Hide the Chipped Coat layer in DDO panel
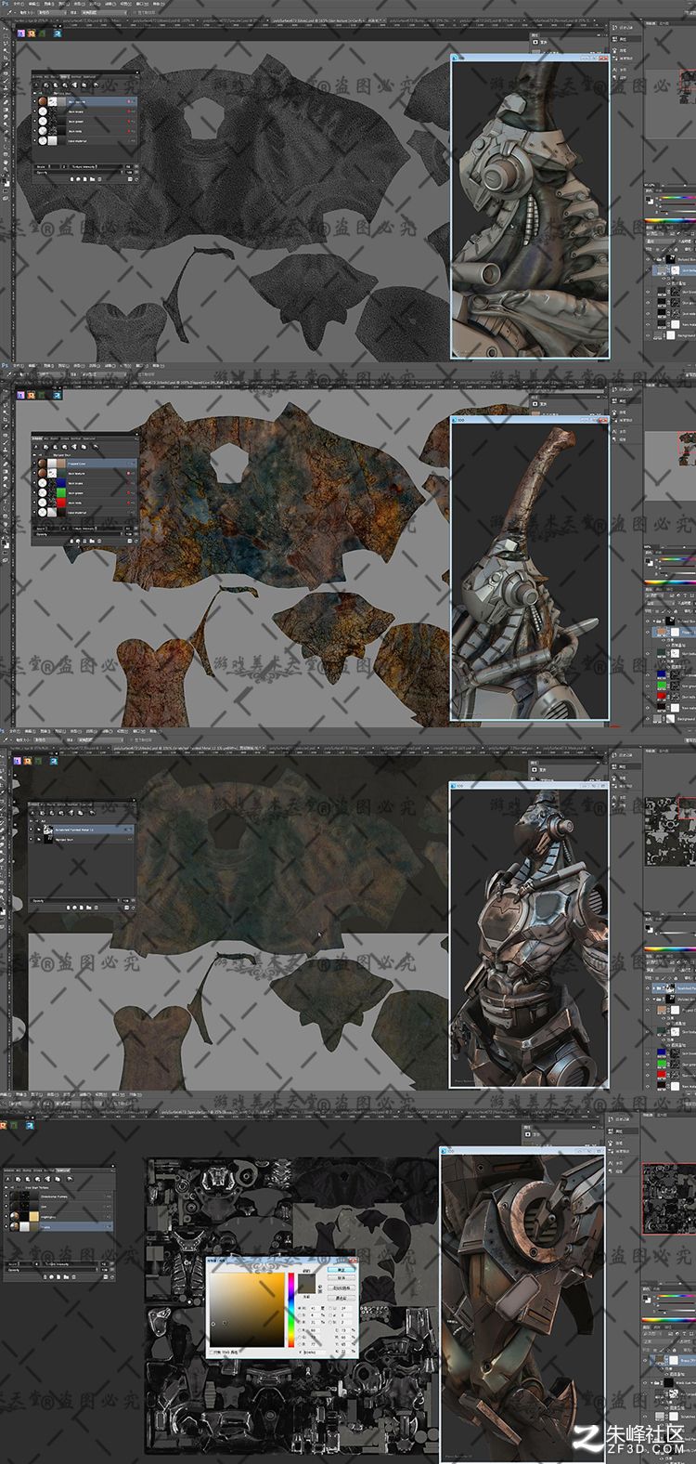Screen dimensions: 696x1464 (34, 464)
